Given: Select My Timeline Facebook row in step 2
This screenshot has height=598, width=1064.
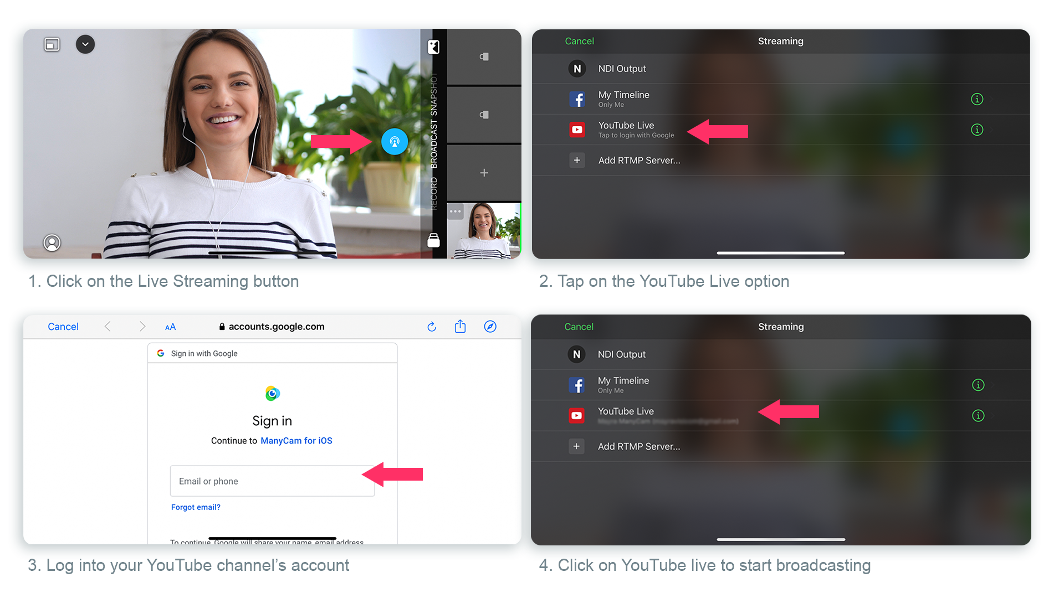Looking at the screenshot, I should (781, 99).
